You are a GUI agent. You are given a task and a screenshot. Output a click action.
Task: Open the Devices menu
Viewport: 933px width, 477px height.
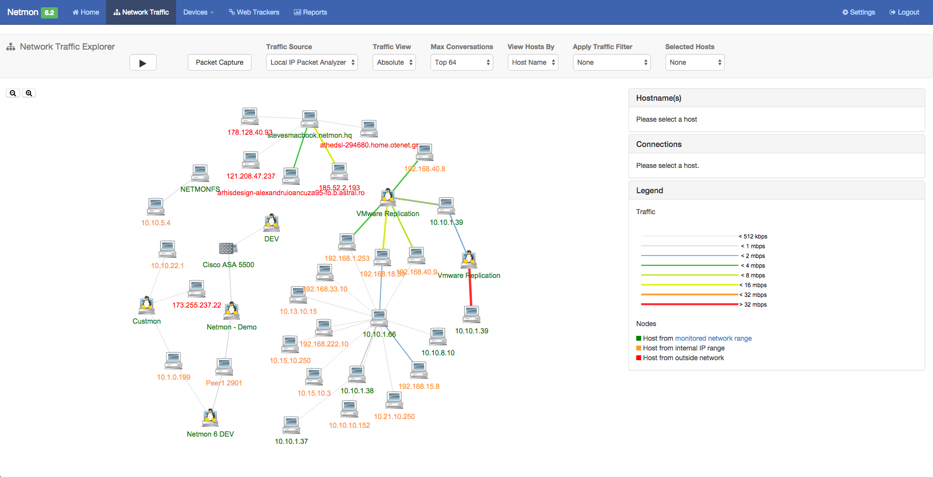198,12
